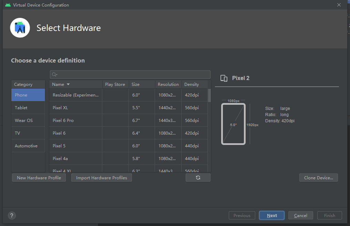The image size is (350, 226).
Task: Sort by the Resolution column header
Action: coord(168,84)
